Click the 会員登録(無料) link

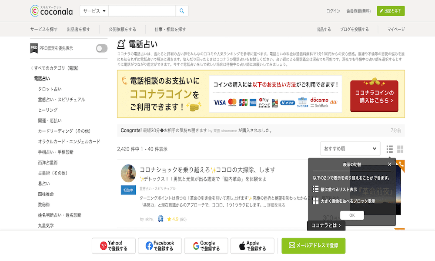pyautogui.click(x=358, y=11)
